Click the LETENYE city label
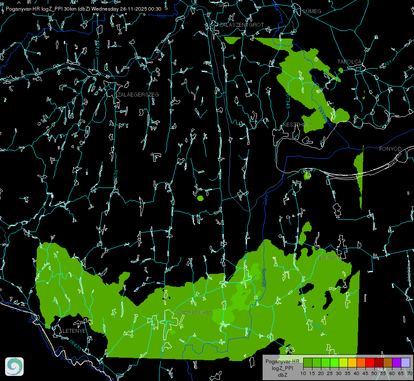This screenshot has width=414, height=381. click(74, 331)
